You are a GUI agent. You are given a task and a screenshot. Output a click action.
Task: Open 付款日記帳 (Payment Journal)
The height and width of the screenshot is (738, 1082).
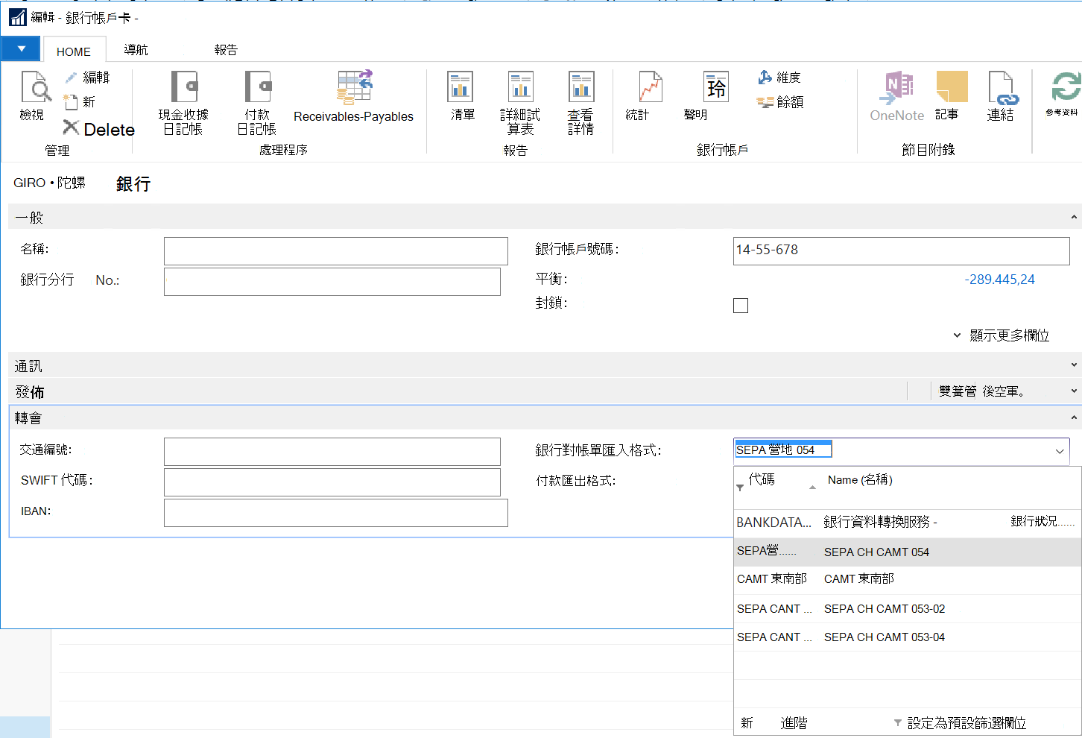[257, 103]
